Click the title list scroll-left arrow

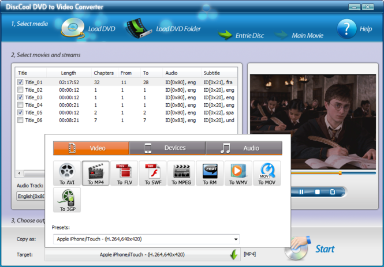click(20, 174)
